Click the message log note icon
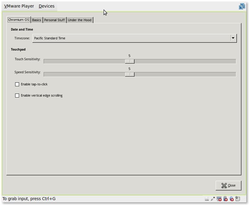This screenshot has height=205, width=249. coord(238,199)
